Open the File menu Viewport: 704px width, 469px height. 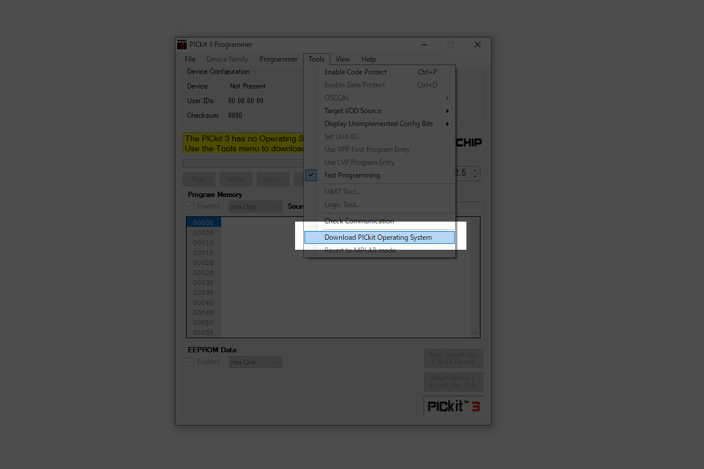click(190, 59)
